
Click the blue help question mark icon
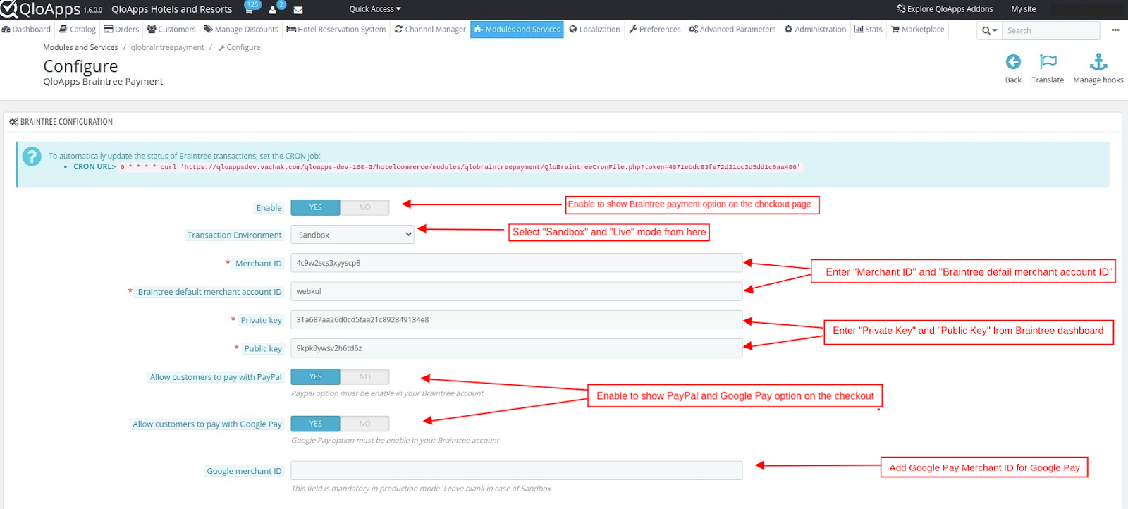tap(32, 157)
